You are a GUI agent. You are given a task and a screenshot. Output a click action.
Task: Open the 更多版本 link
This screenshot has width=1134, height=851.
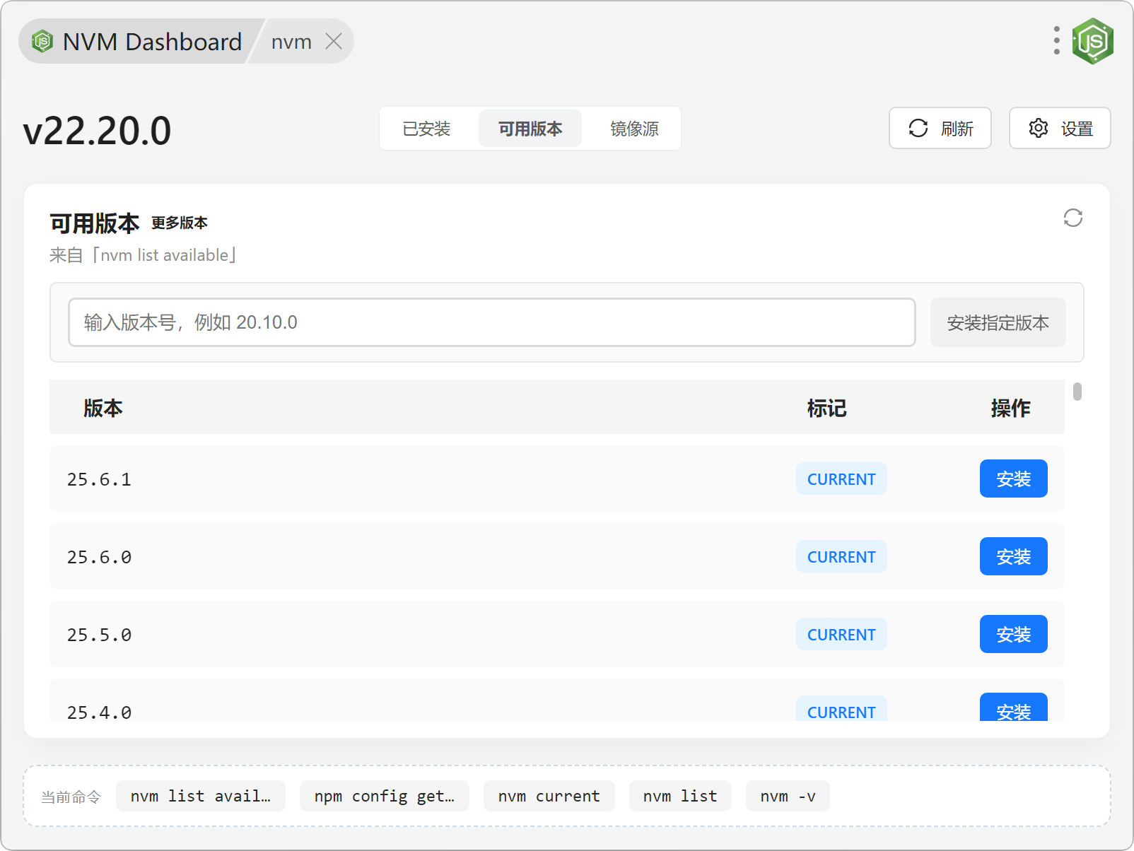[180, 223]
